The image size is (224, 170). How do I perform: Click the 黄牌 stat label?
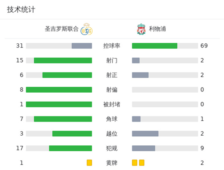tap(112, 163)
